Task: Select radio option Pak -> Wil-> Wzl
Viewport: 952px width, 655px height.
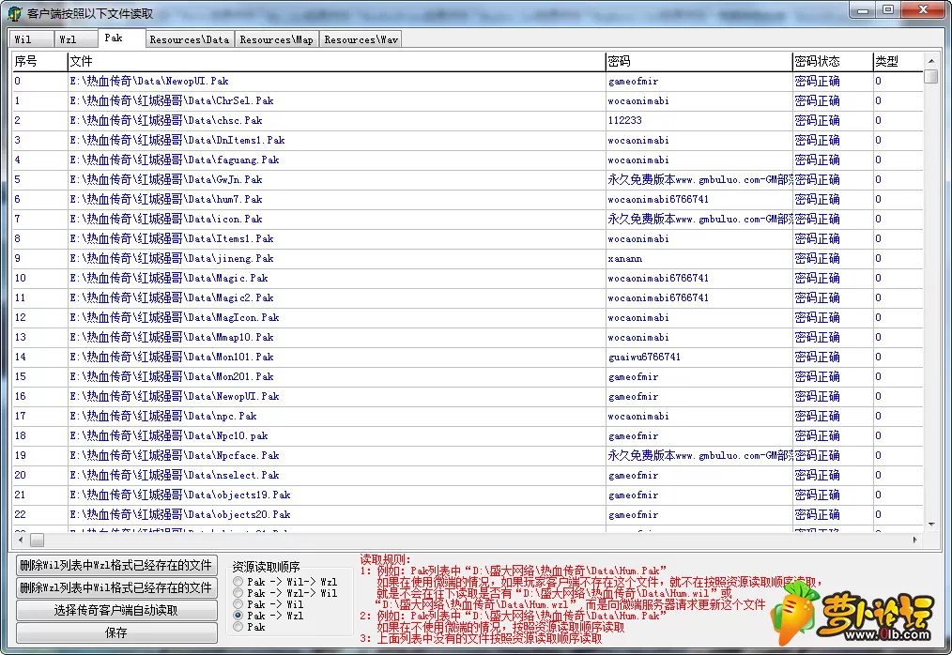Action: [285, 582]
